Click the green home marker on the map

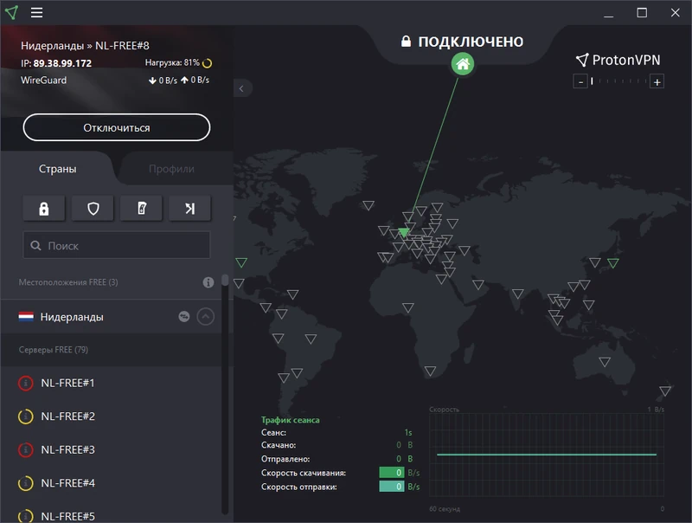coord(463,64)
